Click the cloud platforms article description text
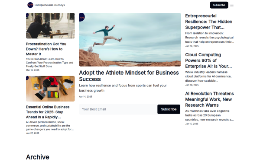The height and width of the screenshot is (162, 260). 208,76
